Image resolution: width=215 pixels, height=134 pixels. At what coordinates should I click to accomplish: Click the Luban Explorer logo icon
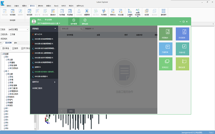click(2, 3)
